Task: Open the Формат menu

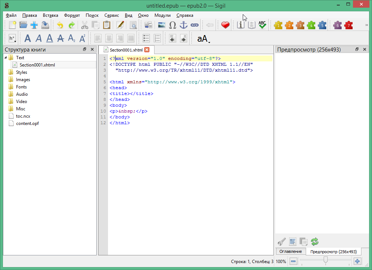Action: 72,15
